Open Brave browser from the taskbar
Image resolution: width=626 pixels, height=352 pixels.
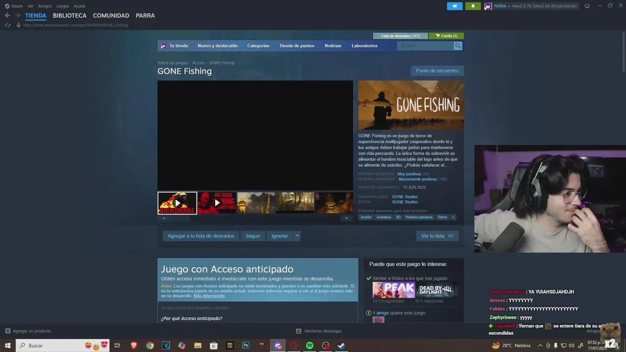(134, 346)
